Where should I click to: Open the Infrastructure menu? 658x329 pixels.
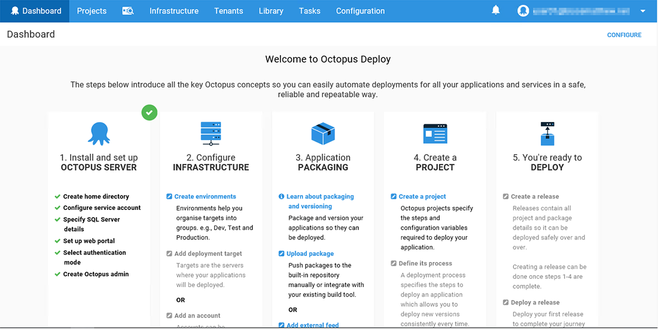[173, 11]
